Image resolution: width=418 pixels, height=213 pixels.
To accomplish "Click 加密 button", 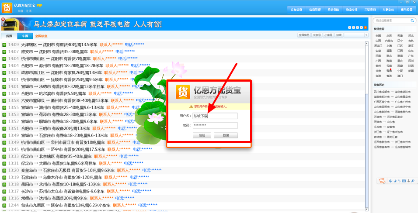I will (x=339, y=35).
